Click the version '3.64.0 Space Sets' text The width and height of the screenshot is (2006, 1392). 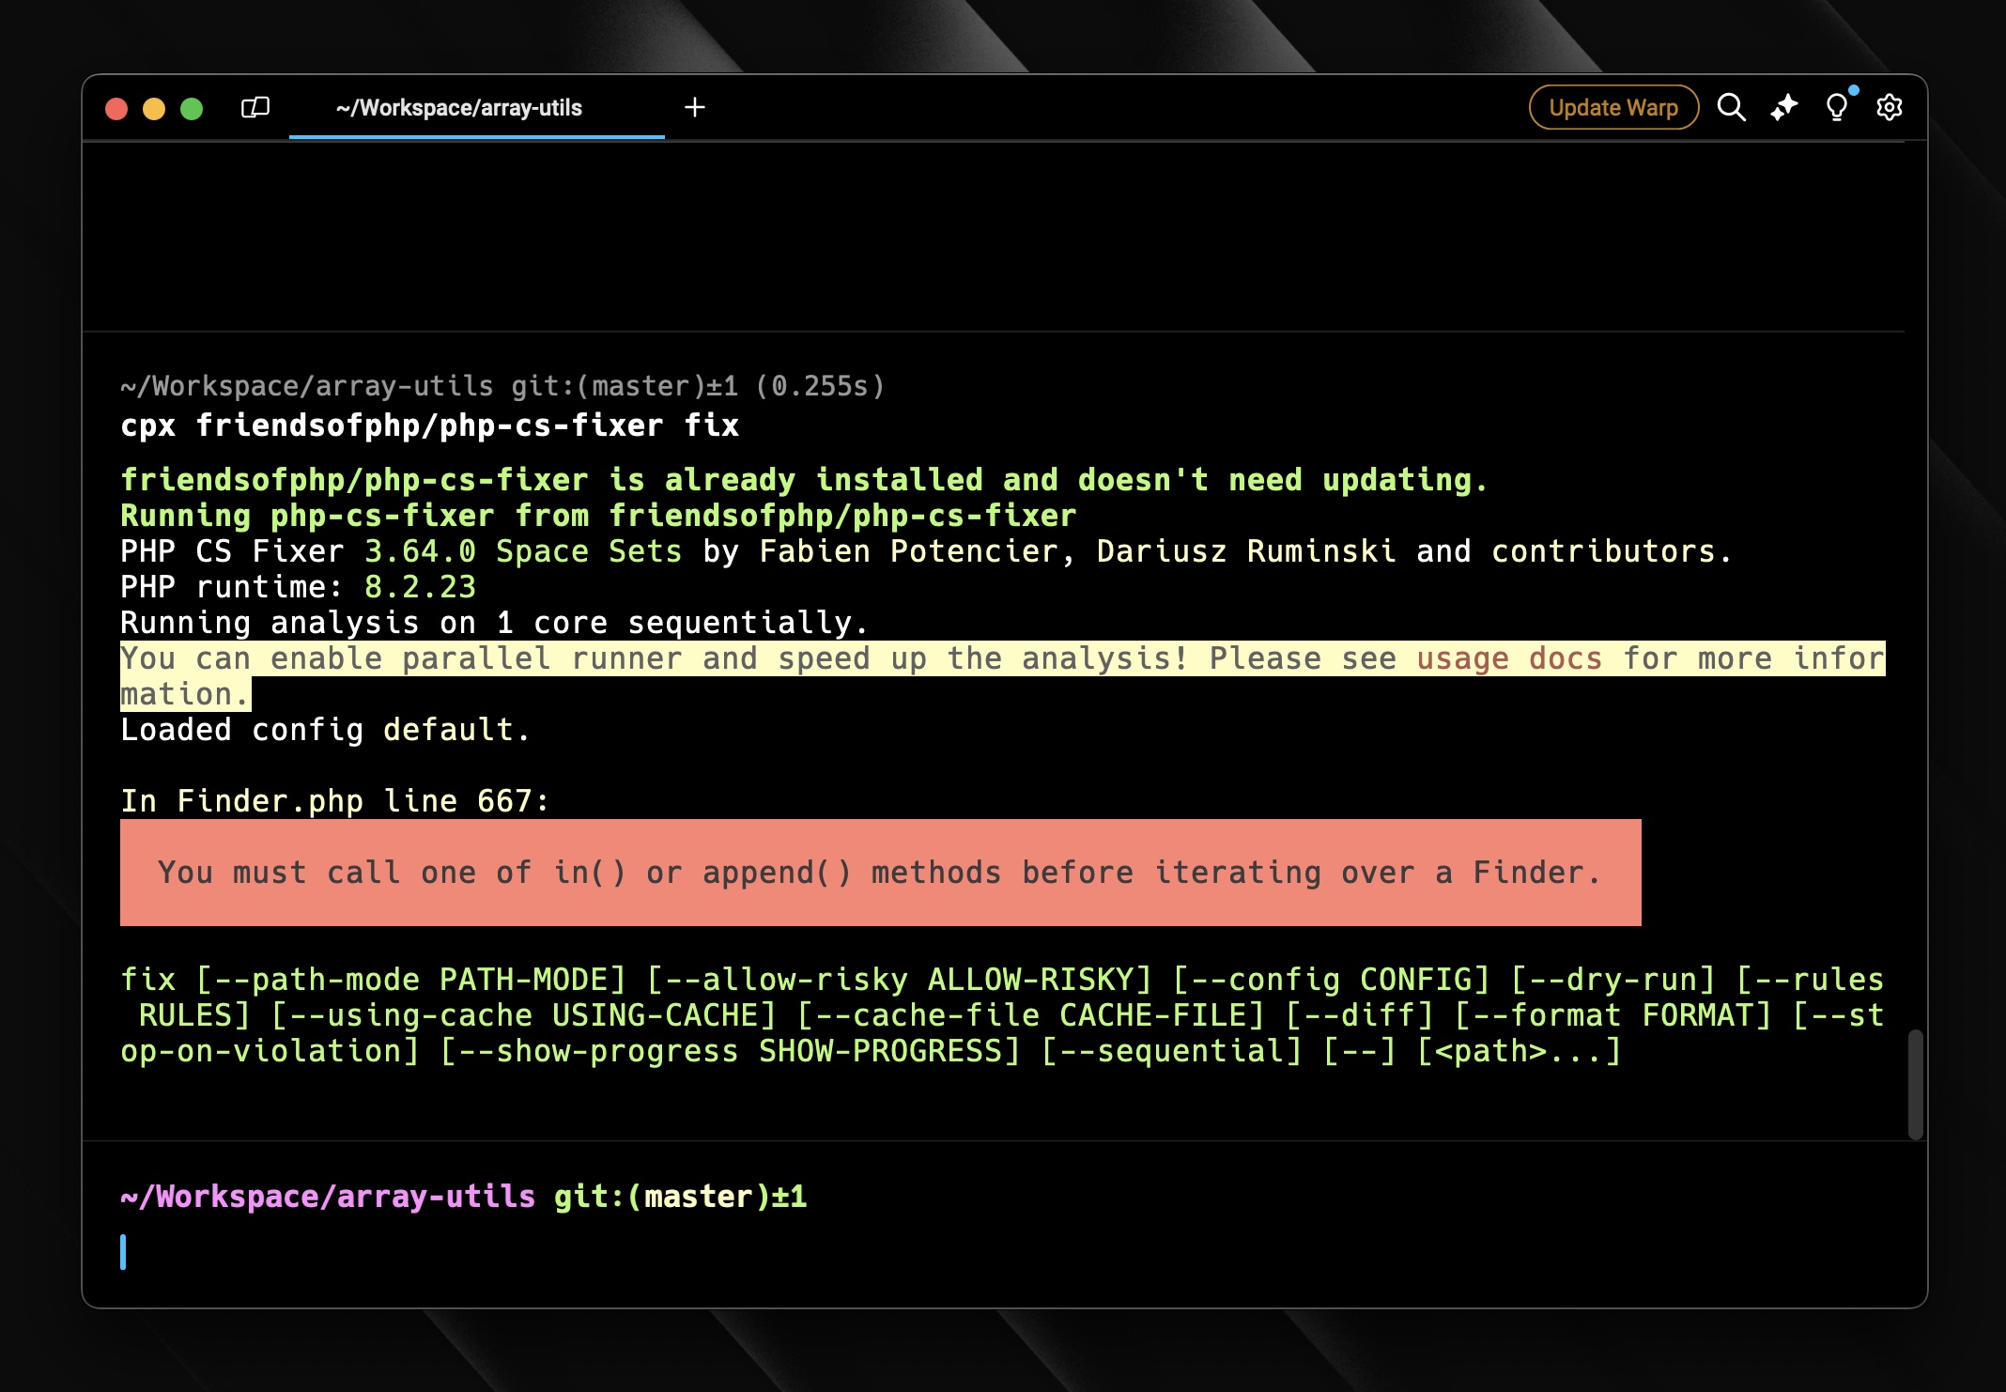point(523,551)
